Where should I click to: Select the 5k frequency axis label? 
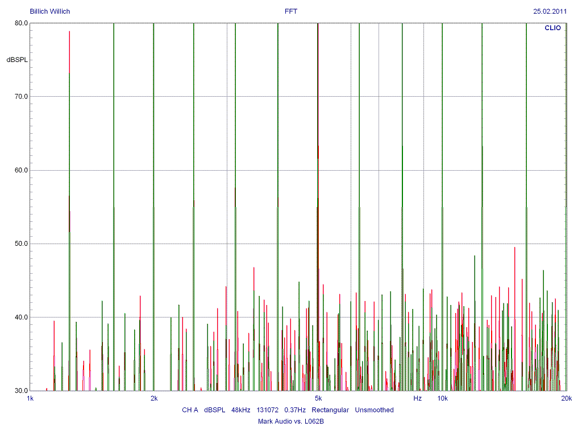tap(318, 398)
